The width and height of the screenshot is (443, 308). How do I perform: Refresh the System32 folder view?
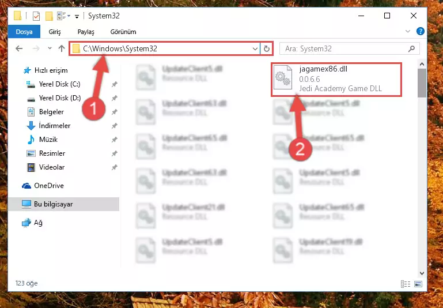[x=266, y=49]
